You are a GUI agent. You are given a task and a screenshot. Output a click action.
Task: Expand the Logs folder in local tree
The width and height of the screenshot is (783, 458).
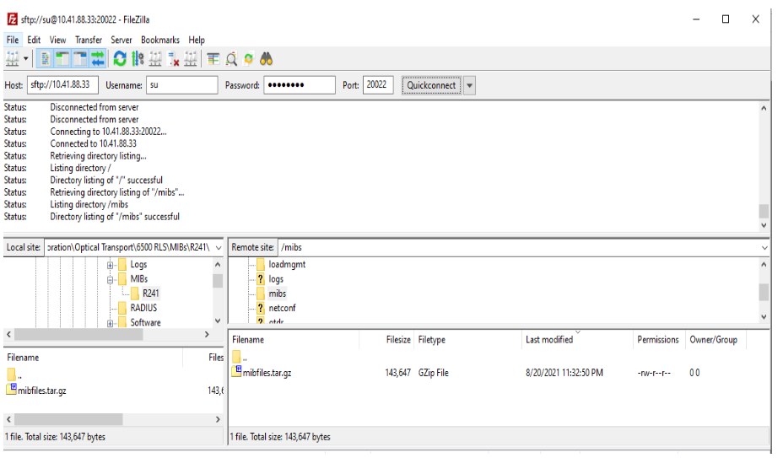110,265
